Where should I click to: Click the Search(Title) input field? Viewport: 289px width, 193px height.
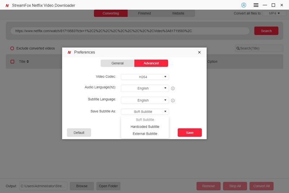(x=259, y=49)
